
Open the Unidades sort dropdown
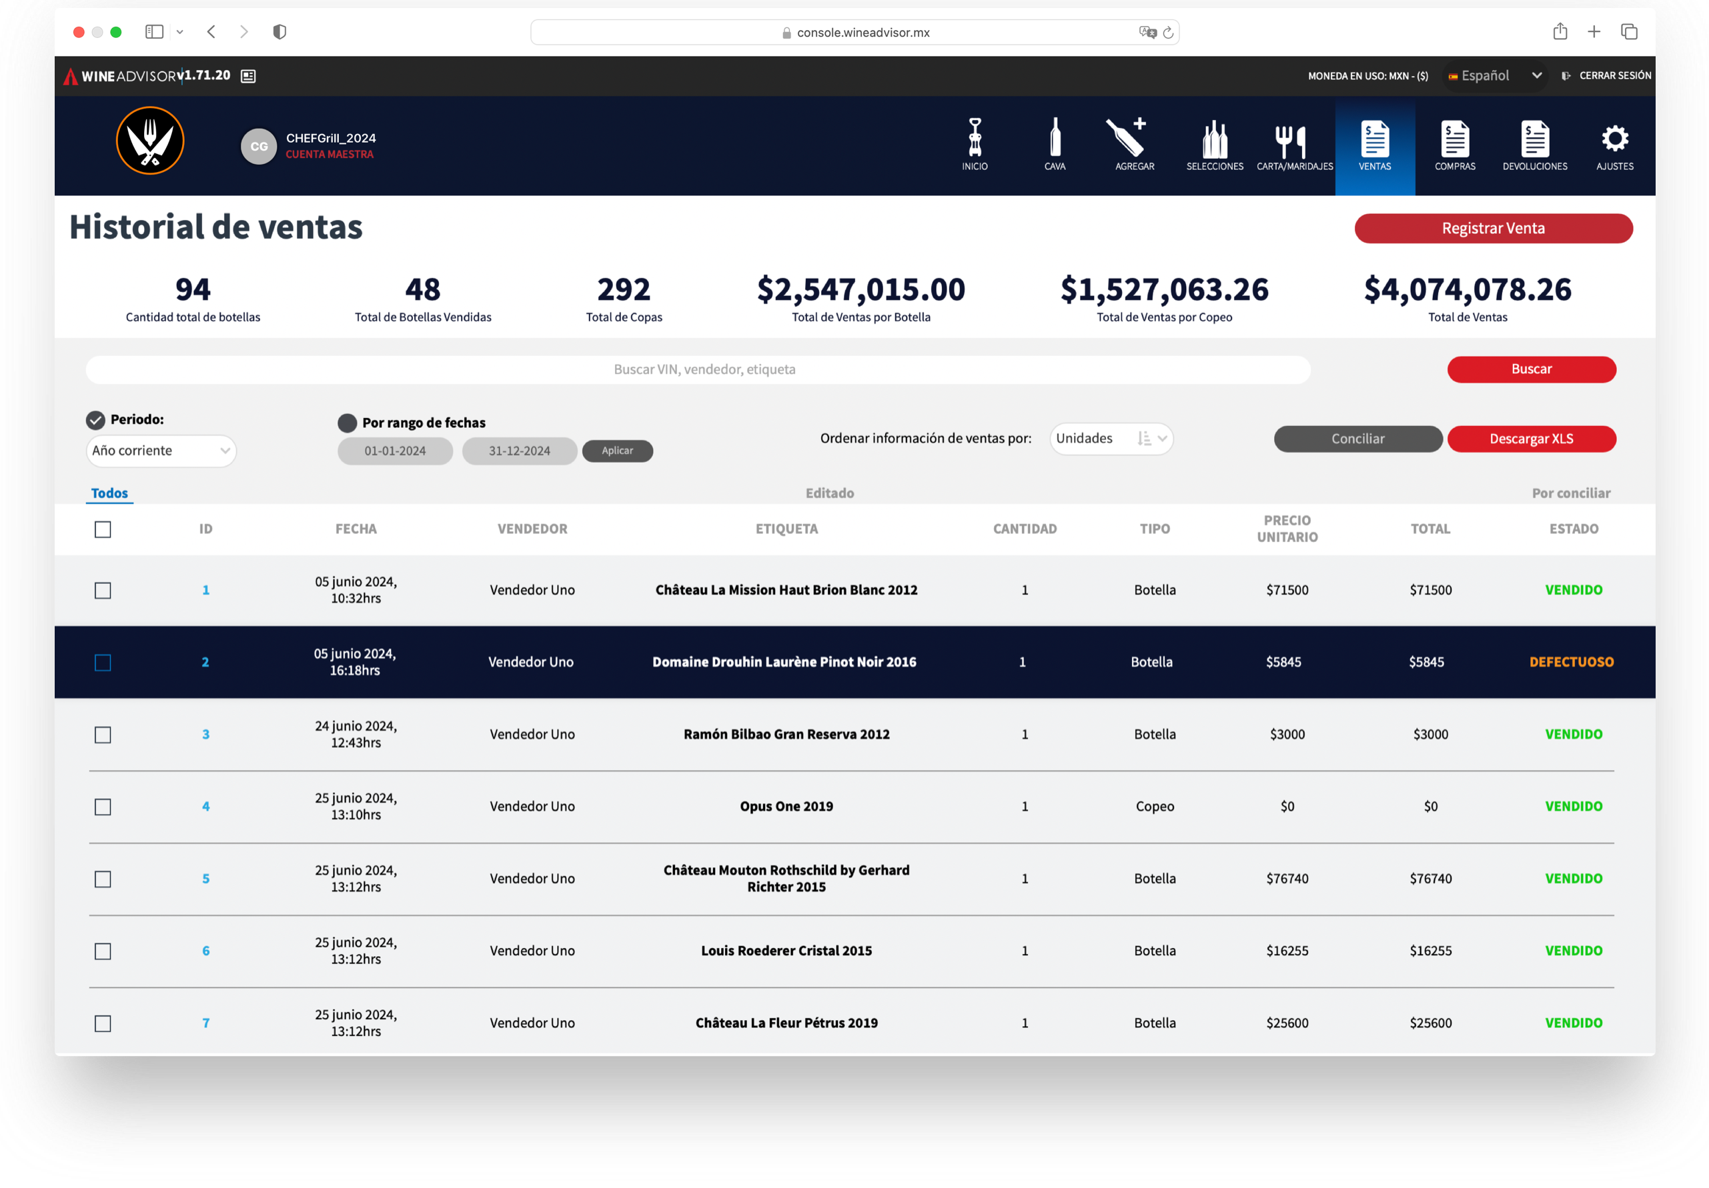pyautogui.click(x=1111, y=439)
